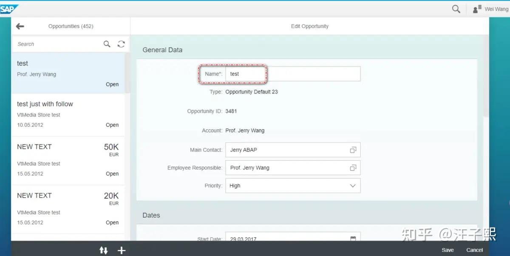The width and height of the screenshot is (510, 256).
Task: Open the Start Date calendar picker
Action: point(353,239)
